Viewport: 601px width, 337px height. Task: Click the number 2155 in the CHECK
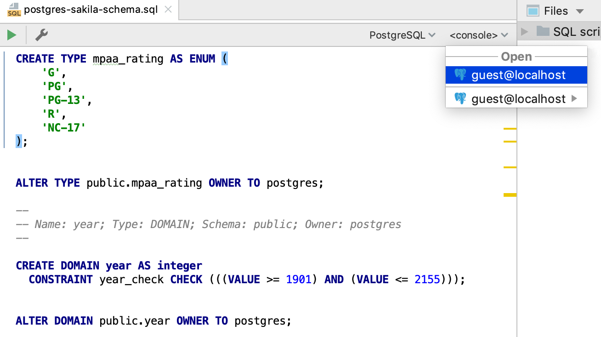tap(427, 280)
